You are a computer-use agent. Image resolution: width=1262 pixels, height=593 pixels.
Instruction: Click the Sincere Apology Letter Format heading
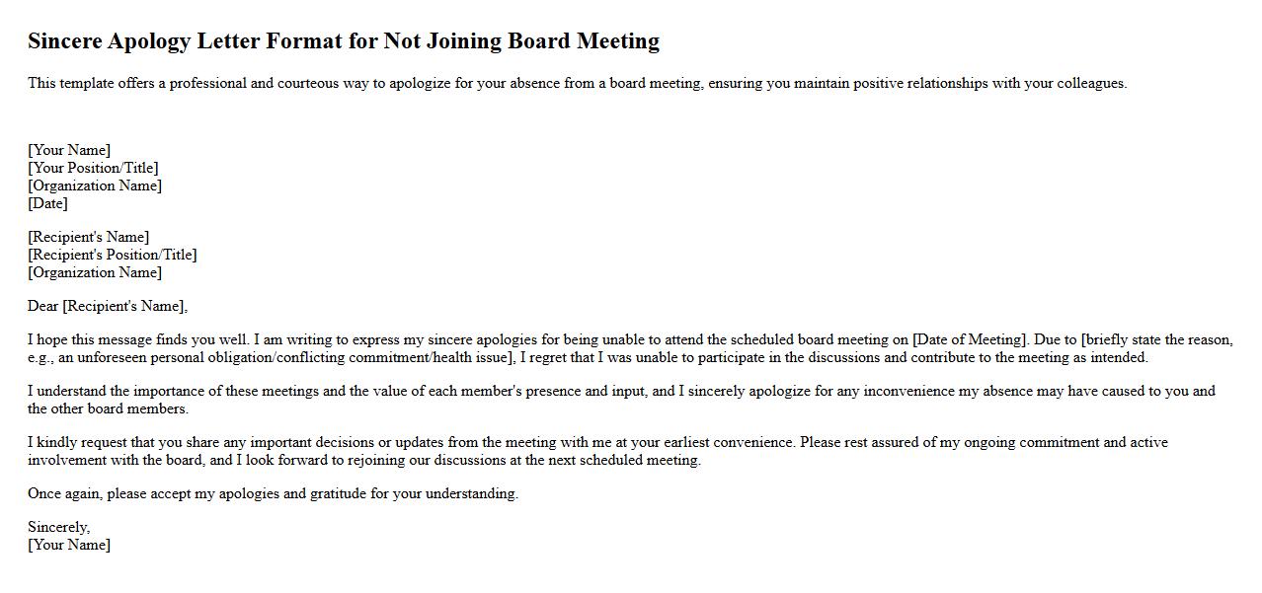[x=343, y=41]
